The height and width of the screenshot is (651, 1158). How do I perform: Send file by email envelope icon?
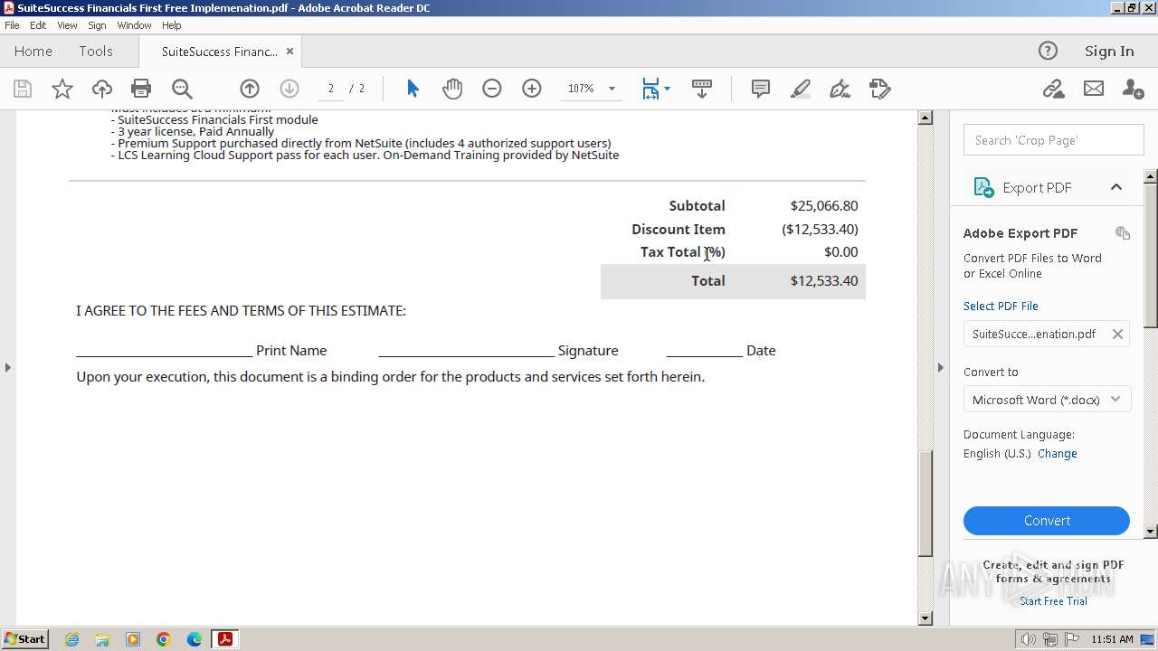[x=1094, y=89]
